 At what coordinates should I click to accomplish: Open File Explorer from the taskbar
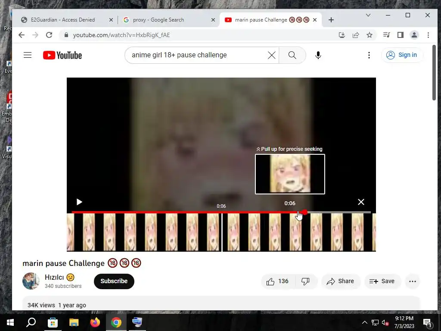(74, 322)
